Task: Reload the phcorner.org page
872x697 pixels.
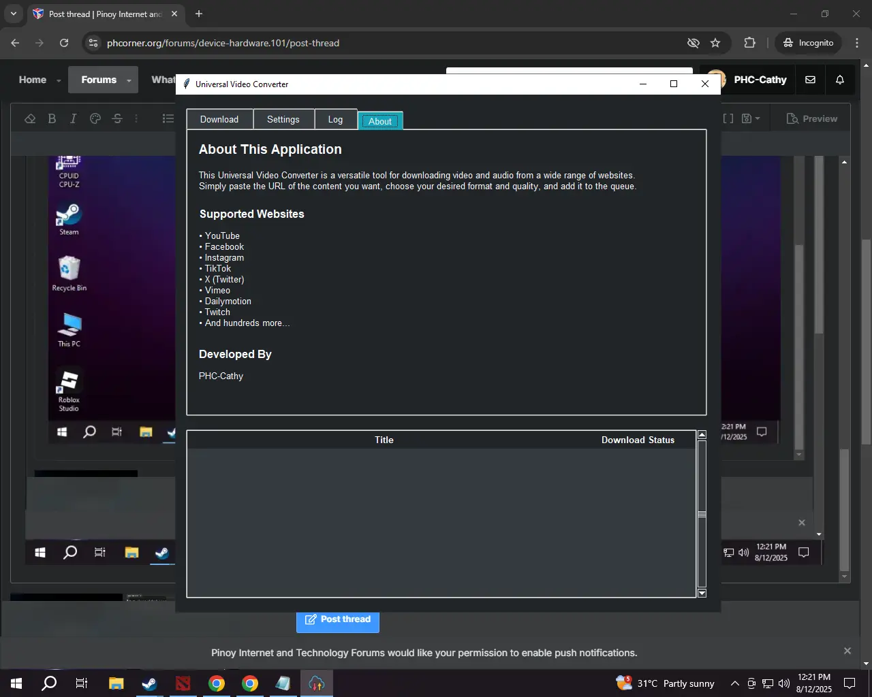Action: tap(64, 43)
